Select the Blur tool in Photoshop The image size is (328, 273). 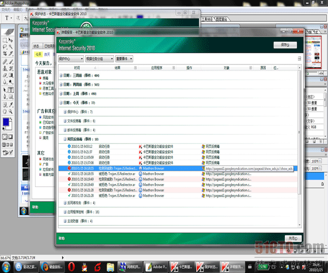pyautogui.click(x=4, y=82)
